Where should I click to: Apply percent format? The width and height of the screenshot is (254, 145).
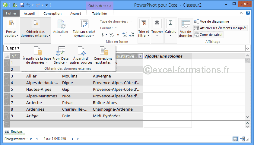111,35
